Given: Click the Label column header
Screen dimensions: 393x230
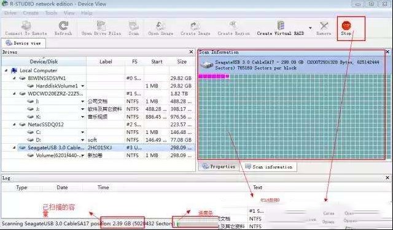Looking at the screenshot, I should pos(106,61).
